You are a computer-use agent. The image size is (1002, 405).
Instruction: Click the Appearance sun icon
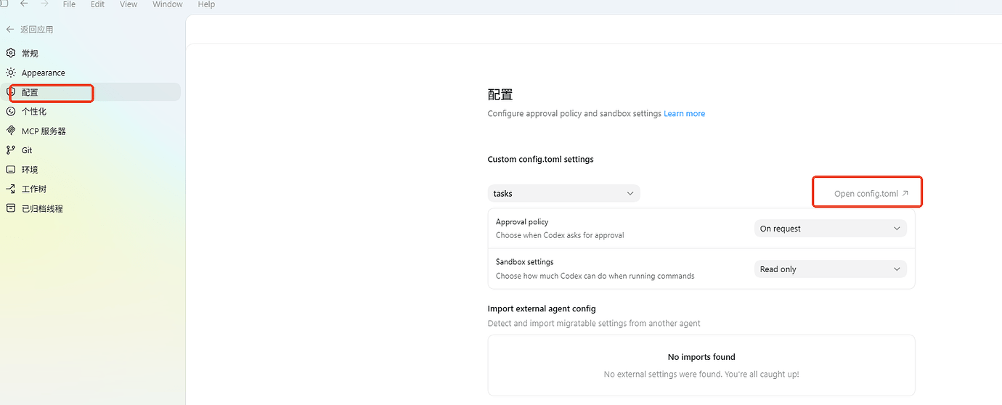coord(11,73)
